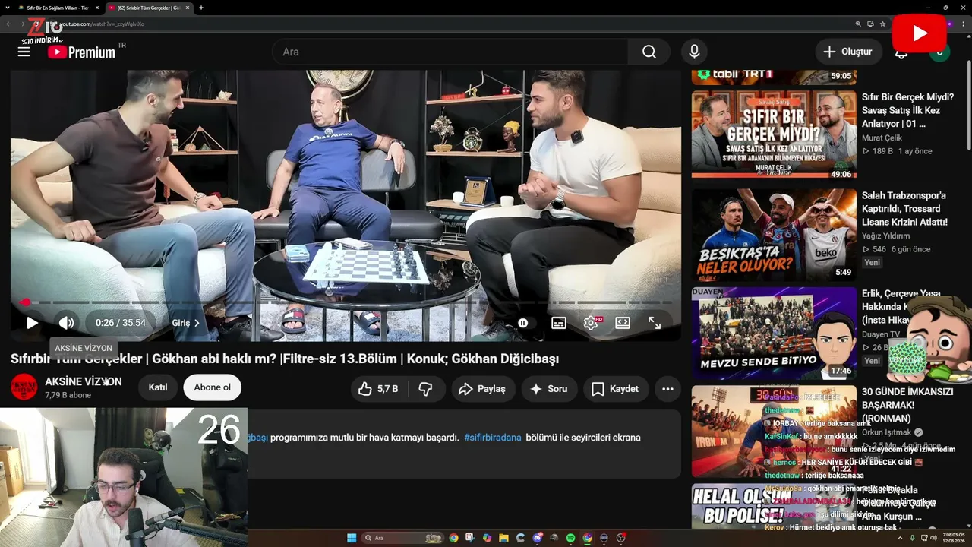Go to YouTube Premium home logo
The height and width of the screenshot is (547, 972).
click(x=81, y=52)
